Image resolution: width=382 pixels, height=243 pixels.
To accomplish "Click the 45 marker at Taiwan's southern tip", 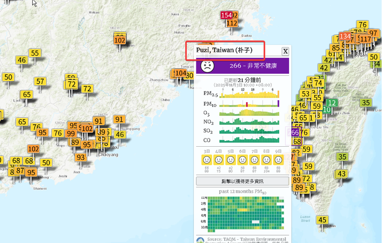I will coord(322,220).
